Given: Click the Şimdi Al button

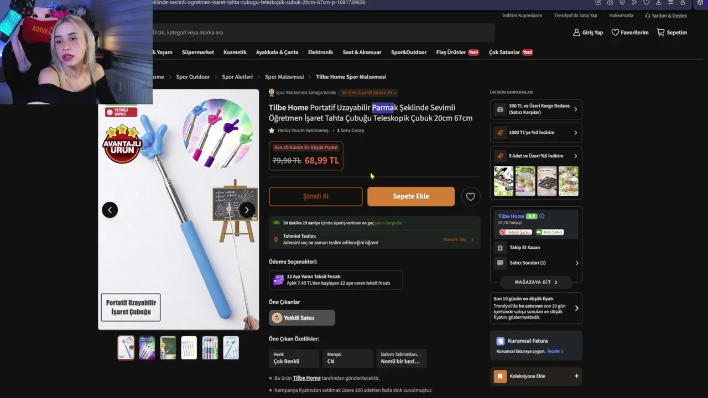Looking at the screenshot, I should coord(316,196).
